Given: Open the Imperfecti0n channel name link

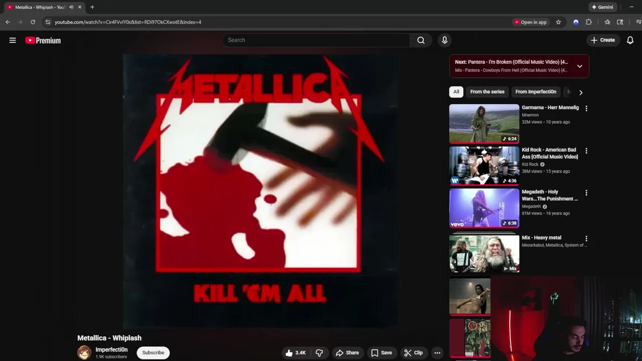Looking at the screenshot, I should pos(111,349).
